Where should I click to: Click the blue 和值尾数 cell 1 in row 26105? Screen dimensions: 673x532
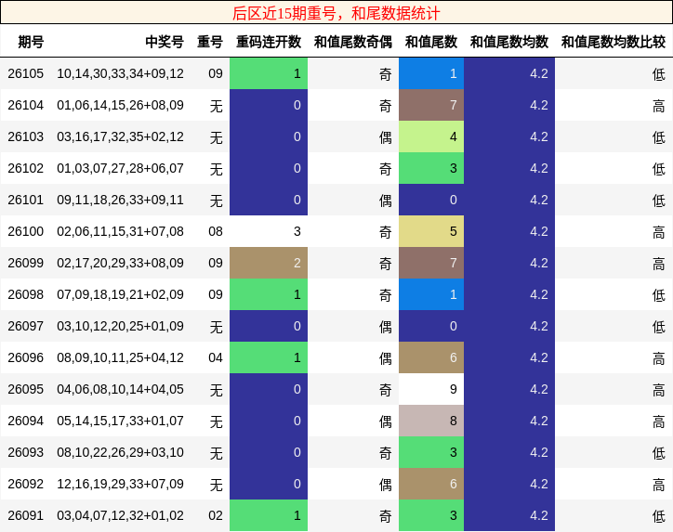[431, 73]
